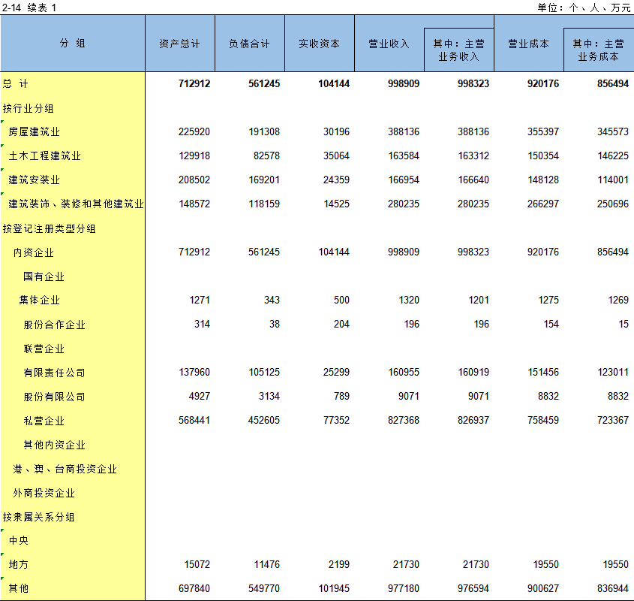Select the 地方 row label

point(19,564)
